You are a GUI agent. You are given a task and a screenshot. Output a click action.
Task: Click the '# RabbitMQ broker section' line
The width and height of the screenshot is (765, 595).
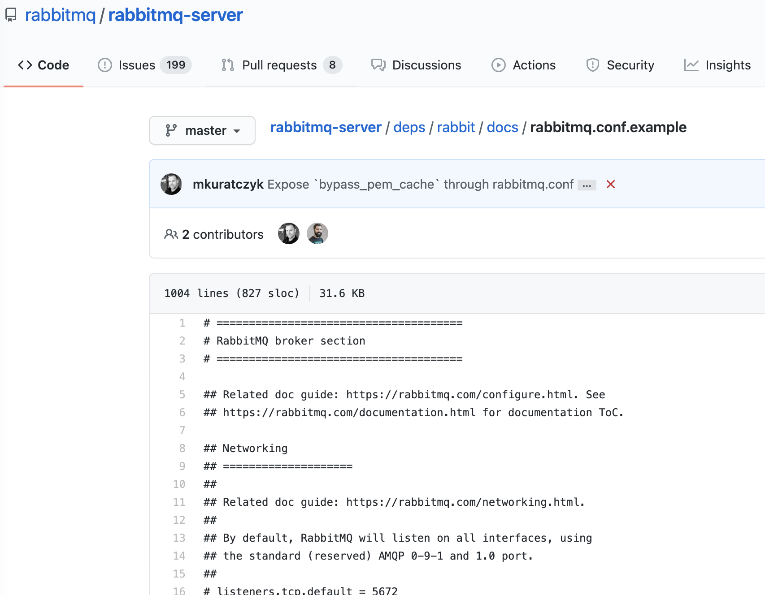[284, 341]
